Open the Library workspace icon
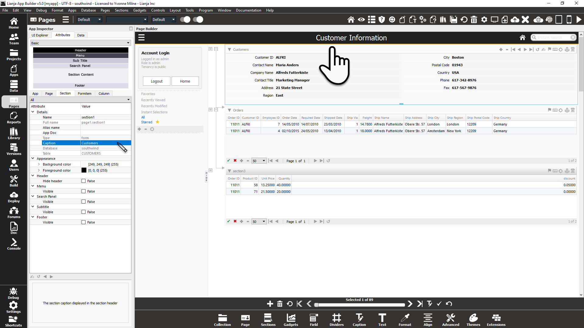The height and width of the screenshot is (328, 584). pos(14,133)
